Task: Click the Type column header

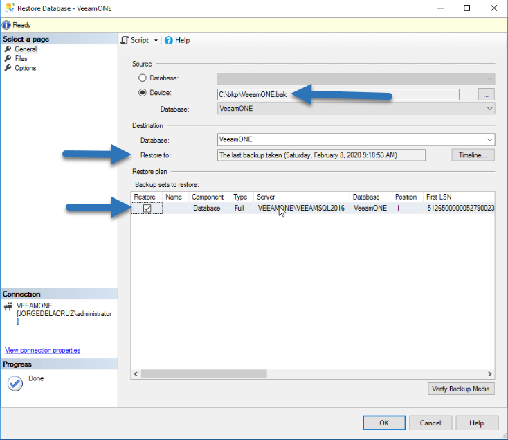Action: pos(242,197)
